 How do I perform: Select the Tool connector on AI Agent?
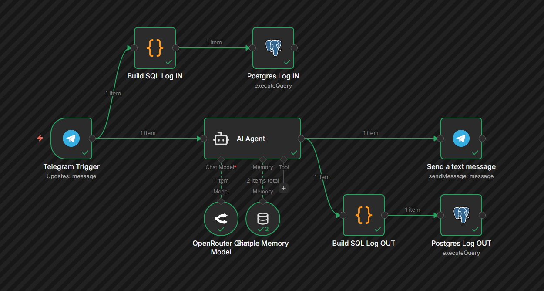pos(284,160)
